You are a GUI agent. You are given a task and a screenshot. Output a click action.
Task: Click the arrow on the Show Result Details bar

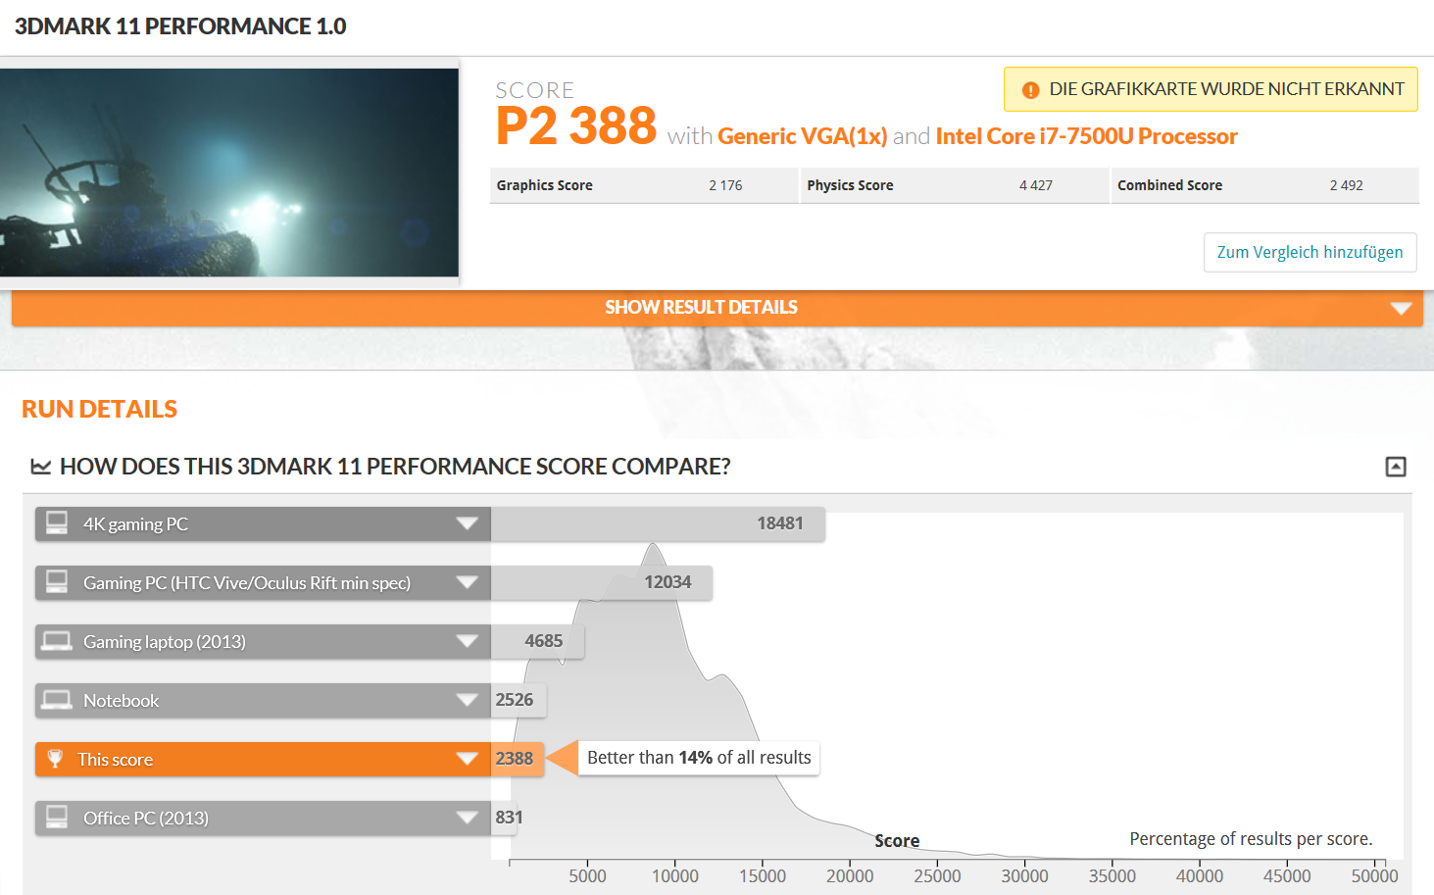[1401, 308]
